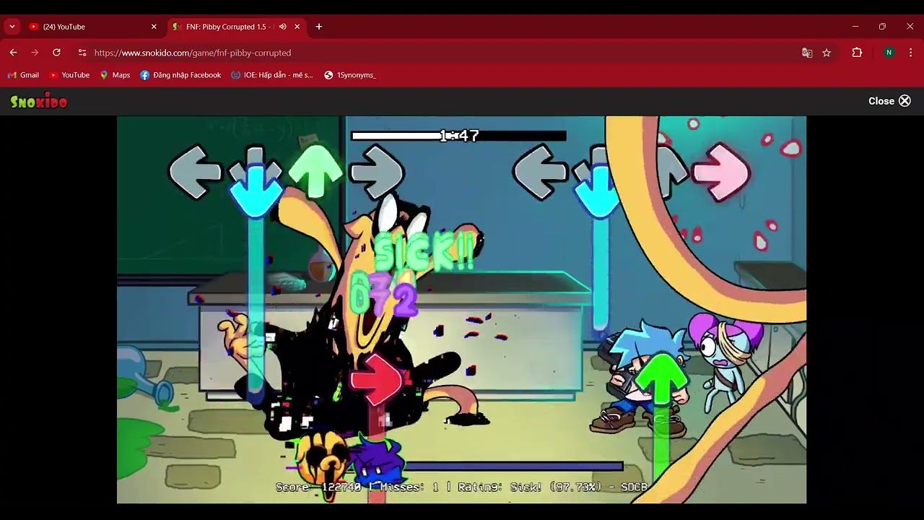924x520 pixels.
Task: Open the green N profile avatar
Action: 889,53
